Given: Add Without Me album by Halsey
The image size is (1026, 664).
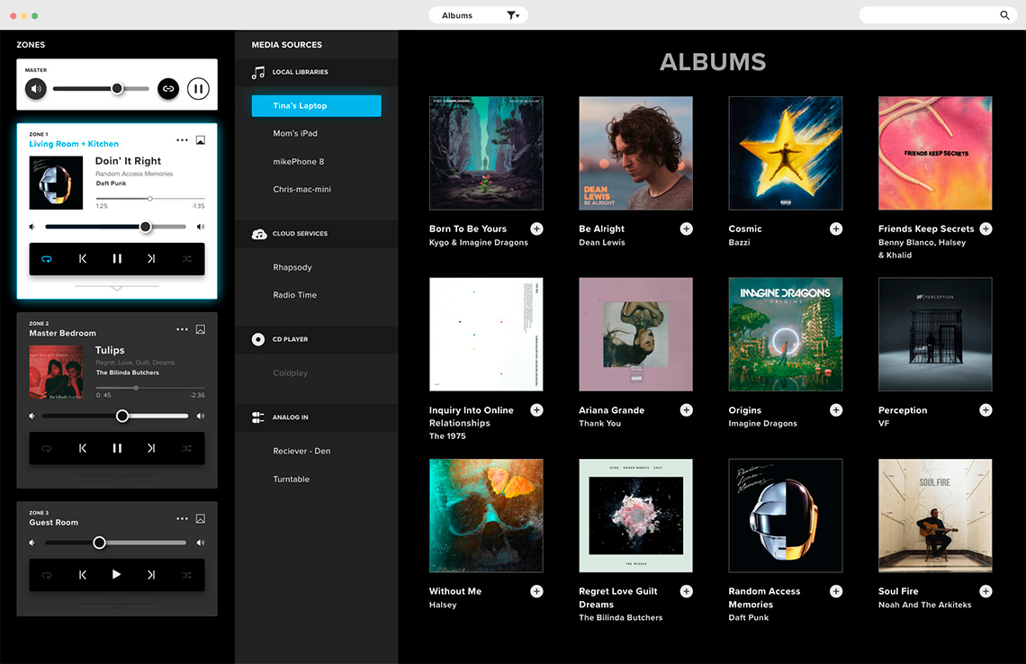Looking at the screenshot, I should [x=536, y=591].
